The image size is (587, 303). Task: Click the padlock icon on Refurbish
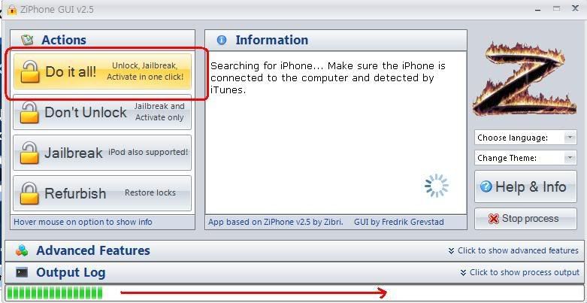(x=29, y=193)
